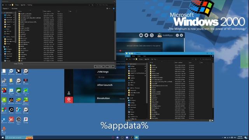The image size is (249, 140).
Task: Minimize the launcher with the round minus button
Action: click(177, 35)
